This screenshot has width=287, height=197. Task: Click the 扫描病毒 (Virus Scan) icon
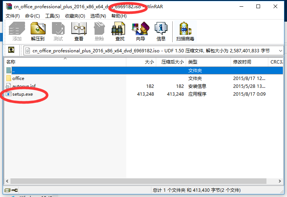(x=185, y=31)
